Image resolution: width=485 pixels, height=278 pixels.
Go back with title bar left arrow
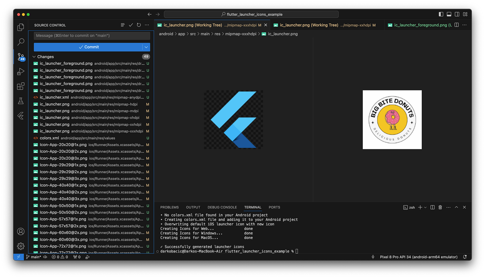coord(150,14)
